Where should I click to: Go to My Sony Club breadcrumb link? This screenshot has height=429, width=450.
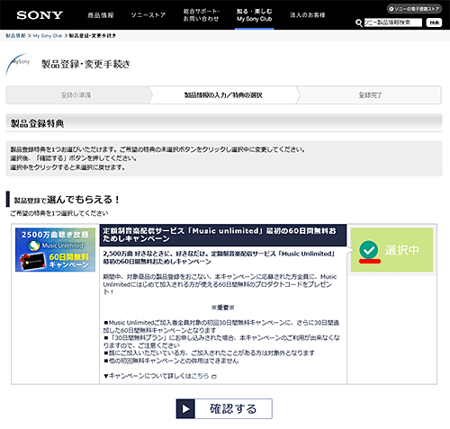coord(48,36)
